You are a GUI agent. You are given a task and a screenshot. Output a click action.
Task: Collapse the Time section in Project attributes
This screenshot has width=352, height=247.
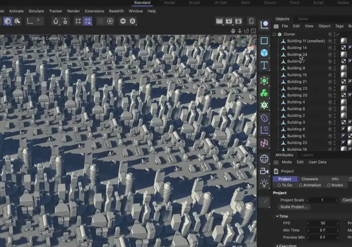point(277,216)
